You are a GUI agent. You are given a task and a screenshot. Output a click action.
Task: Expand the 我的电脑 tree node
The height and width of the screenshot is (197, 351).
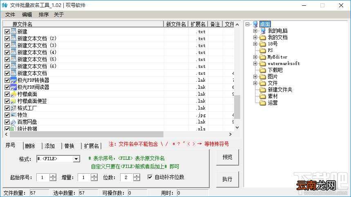[255, 31]
